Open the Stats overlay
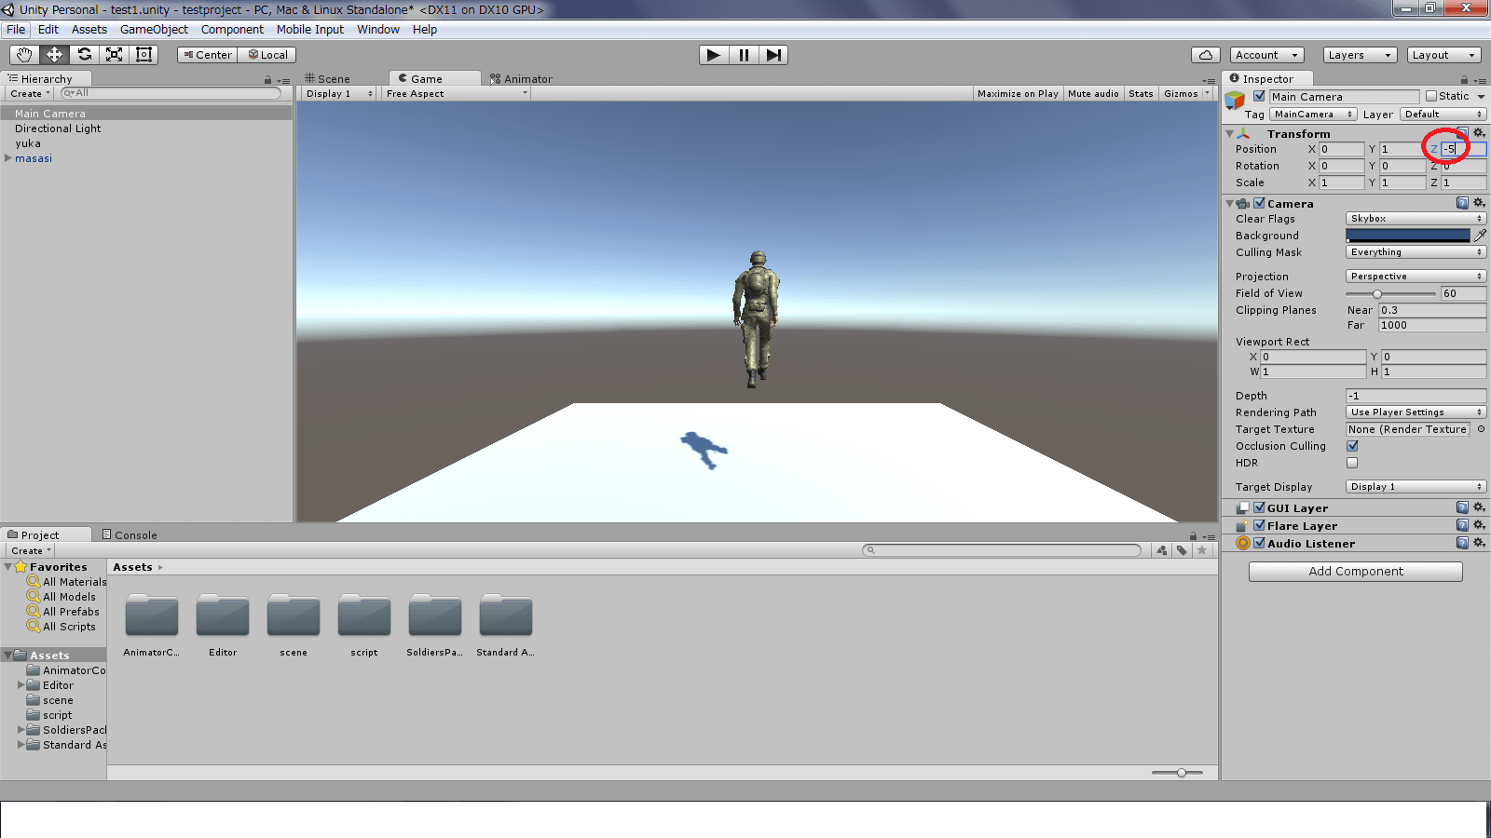The width and height of the screenshot is (1491, 838). click(1141, 93)
